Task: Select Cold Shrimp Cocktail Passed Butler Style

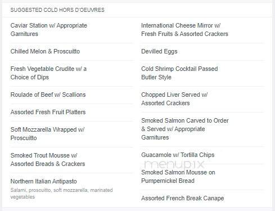Action: click(179, 73)
